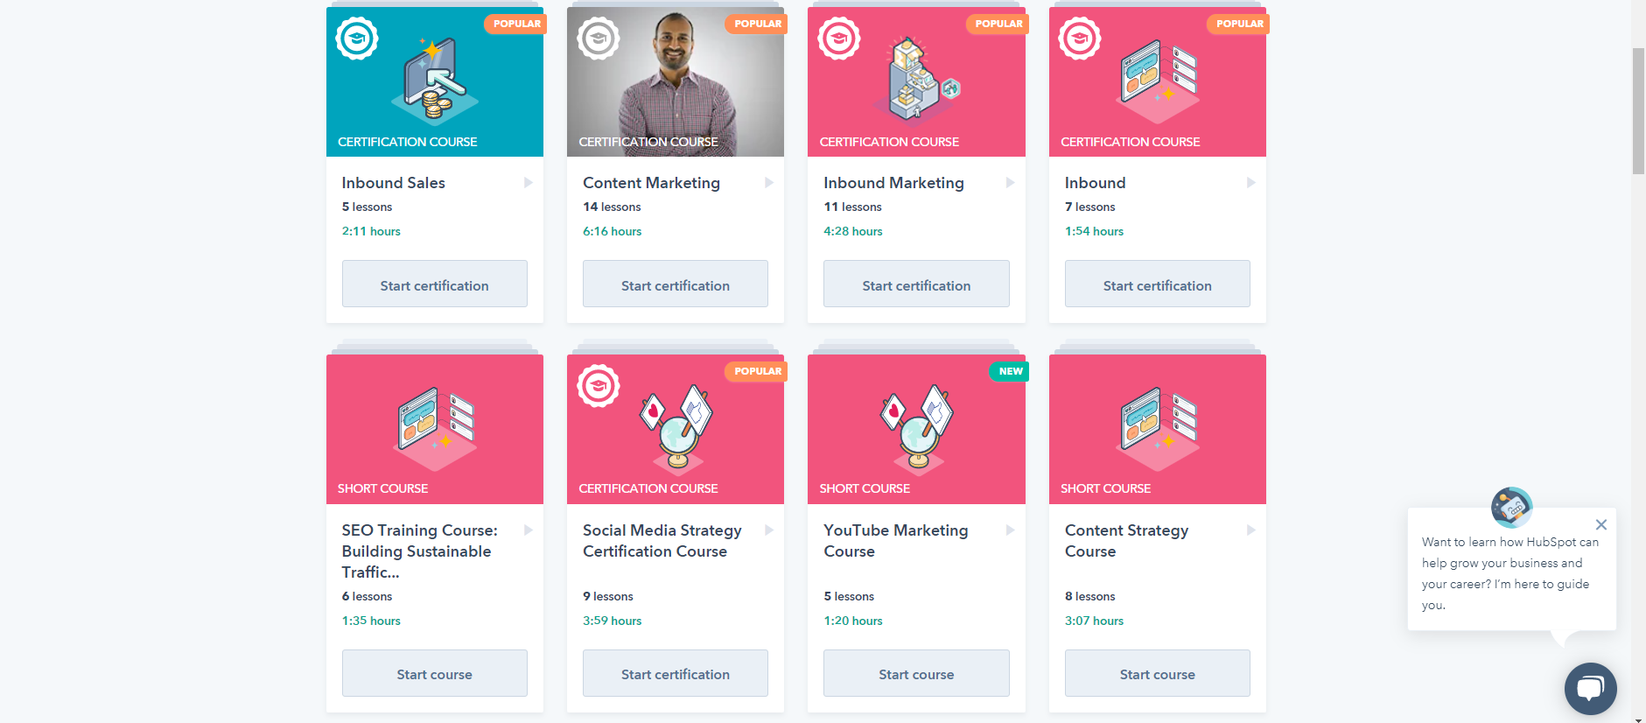Expand YouTube Marketing Course arrow
The height and width of the screenshot is (723, 1646).
[1010, 530]
